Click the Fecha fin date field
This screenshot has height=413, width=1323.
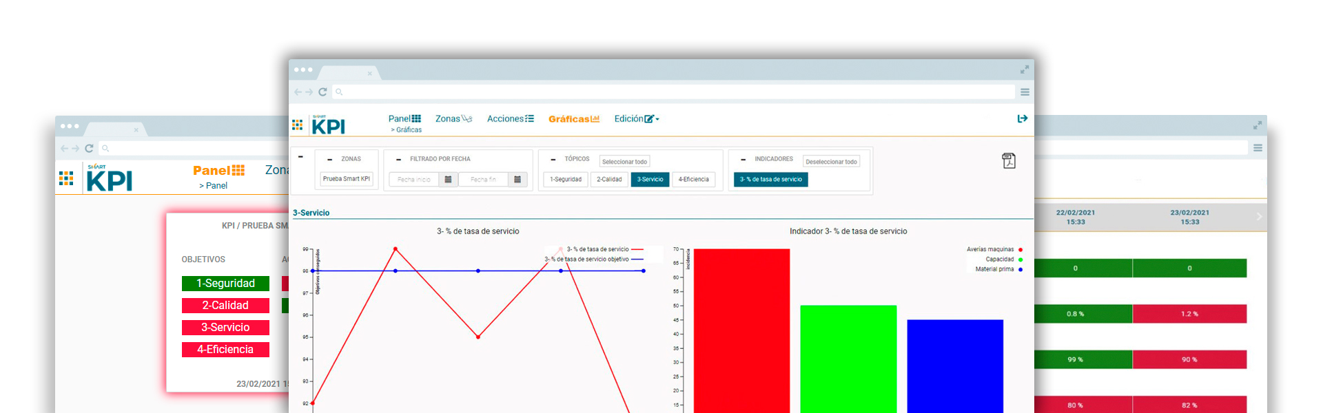[x=484, y=180]
